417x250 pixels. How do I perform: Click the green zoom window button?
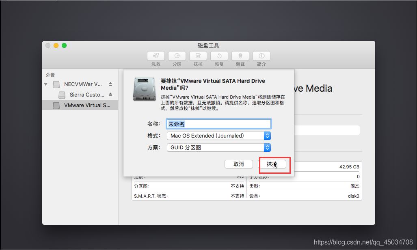(64, 45)
